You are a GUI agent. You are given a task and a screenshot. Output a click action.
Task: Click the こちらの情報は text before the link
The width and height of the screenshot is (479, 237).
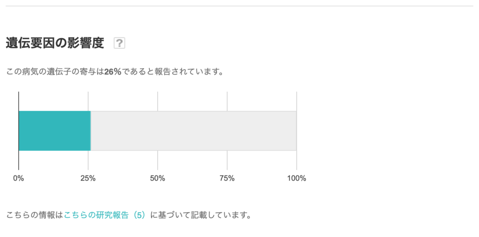tap(35, 215)
